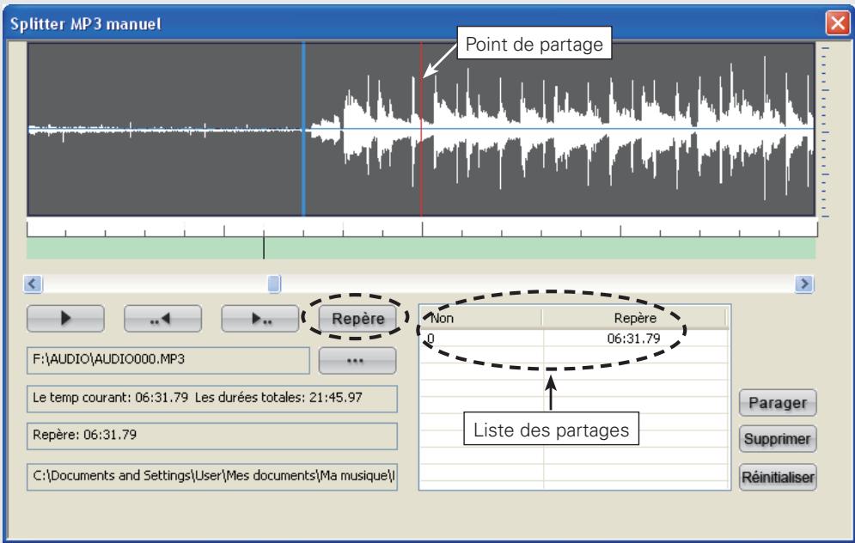
Task: Click the time ruler below the waveform
Action: point(422,228)
